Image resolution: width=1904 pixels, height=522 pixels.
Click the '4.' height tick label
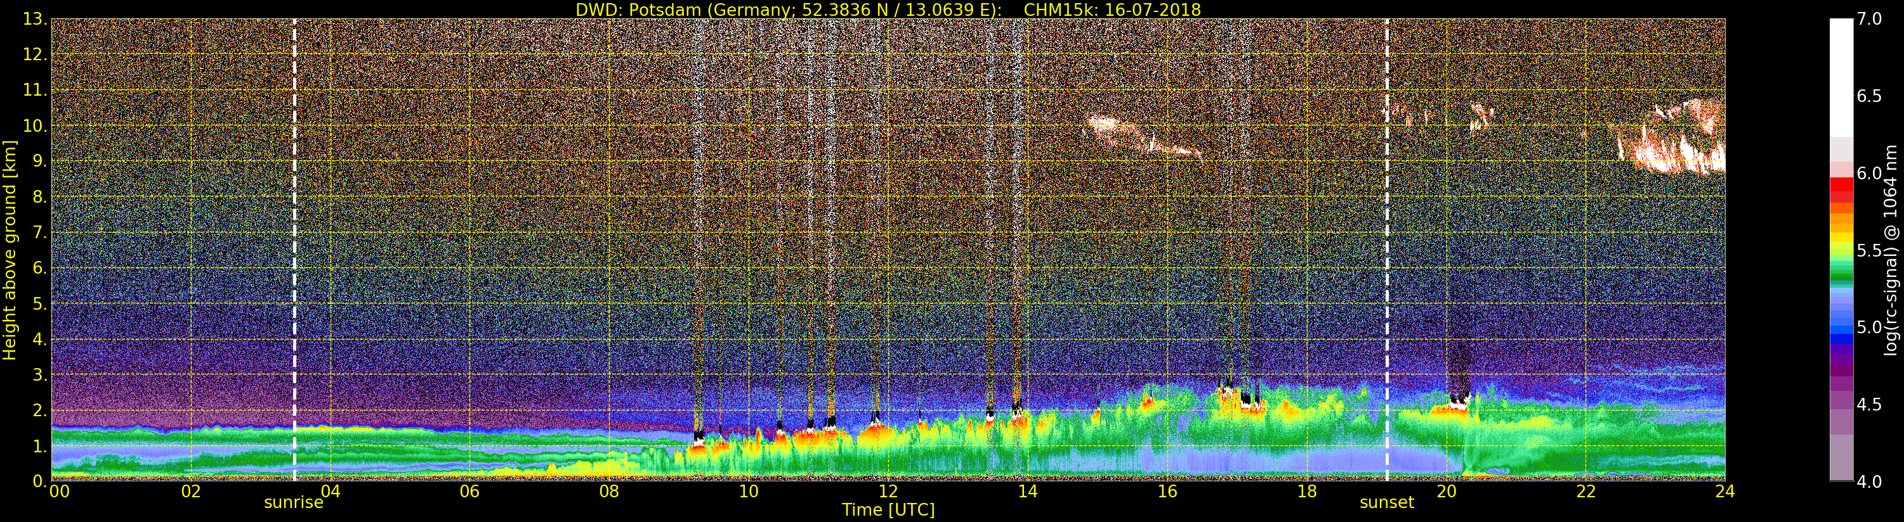(39, 339)
